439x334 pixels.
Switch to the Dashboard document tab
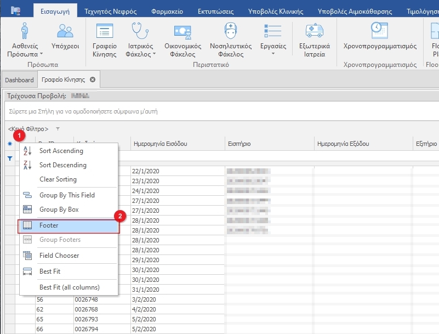tap(19, 80)
